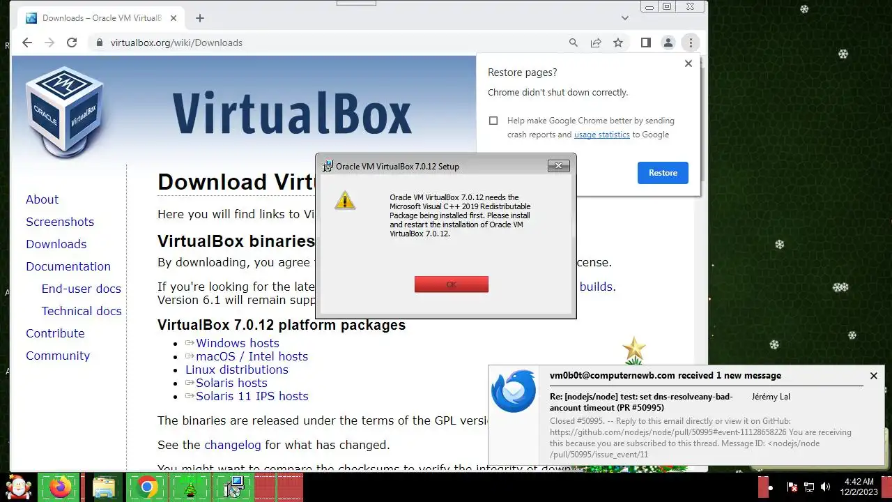Open About in the sidebar
Screen dimensions: 892x502
[x=42, y=199]
